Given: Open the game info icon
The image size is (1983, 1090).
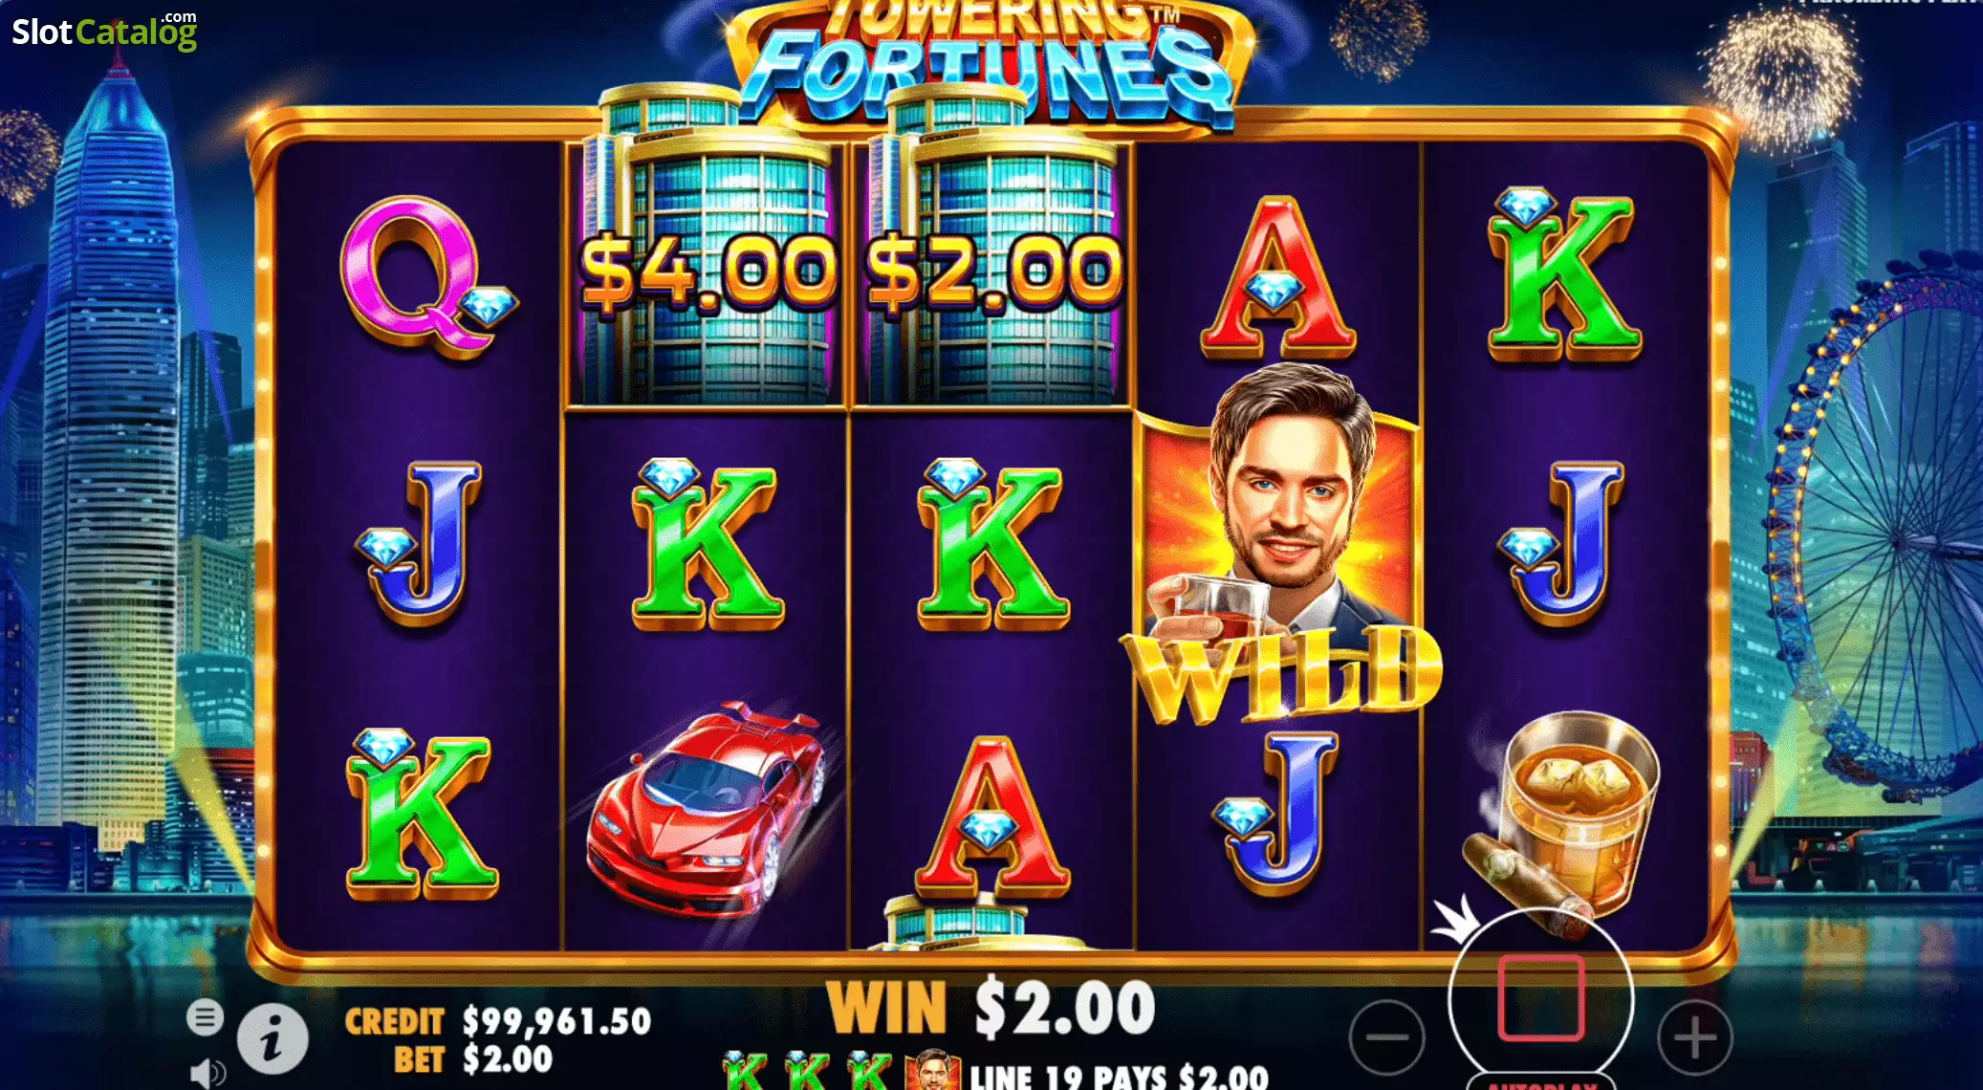Looking at the screenshot, I should coord(272,1038).
